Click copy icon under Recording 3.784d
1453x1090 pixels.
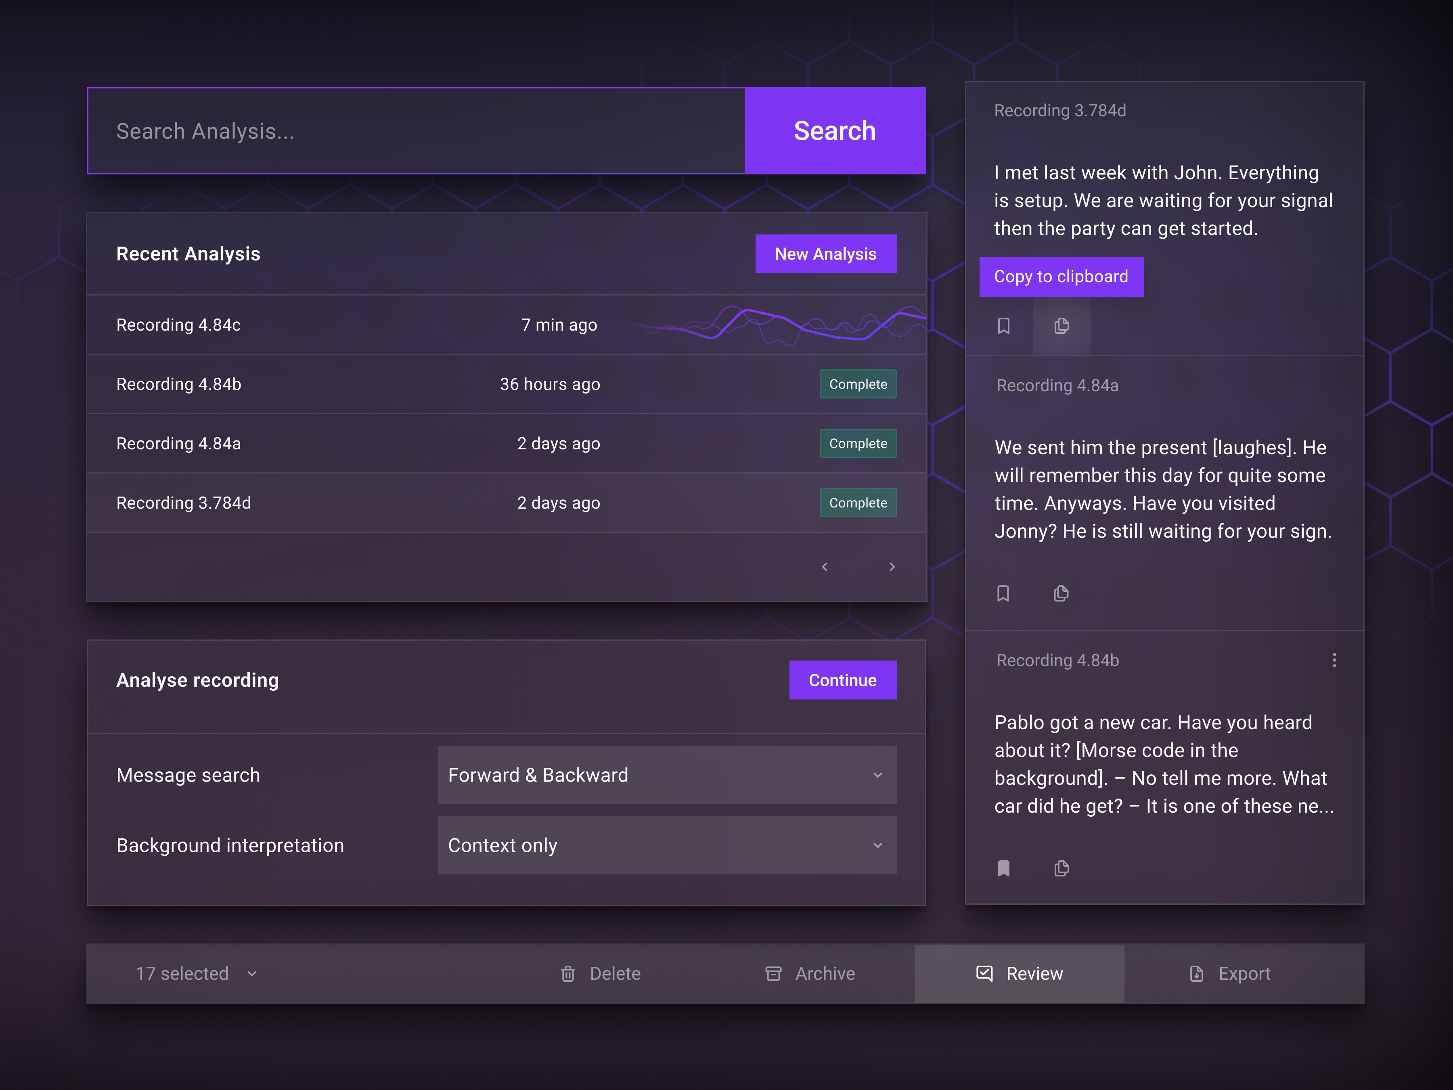(1061, 326)
